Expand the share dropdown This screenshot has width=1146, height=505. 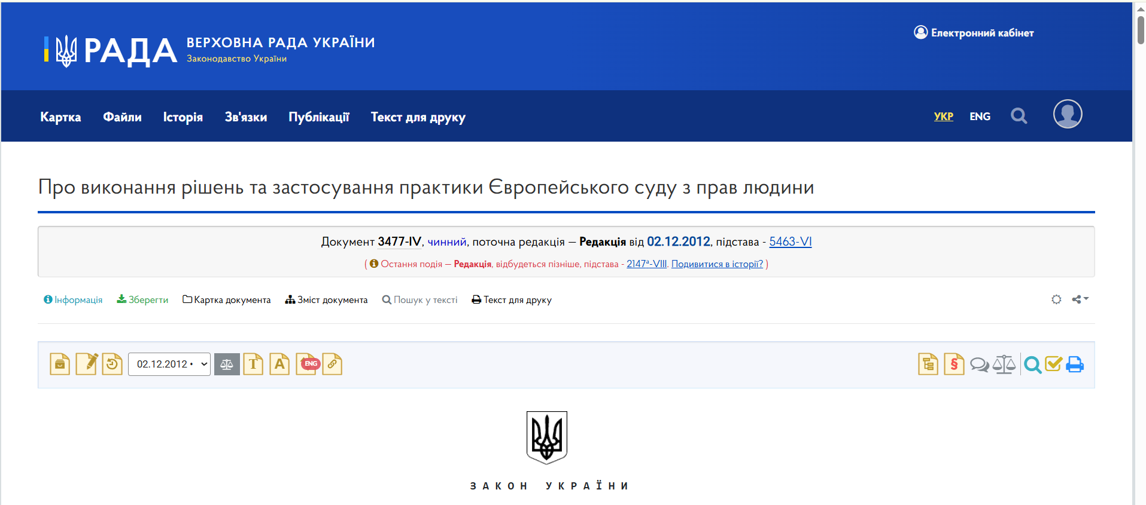(x=1080, y=299)
